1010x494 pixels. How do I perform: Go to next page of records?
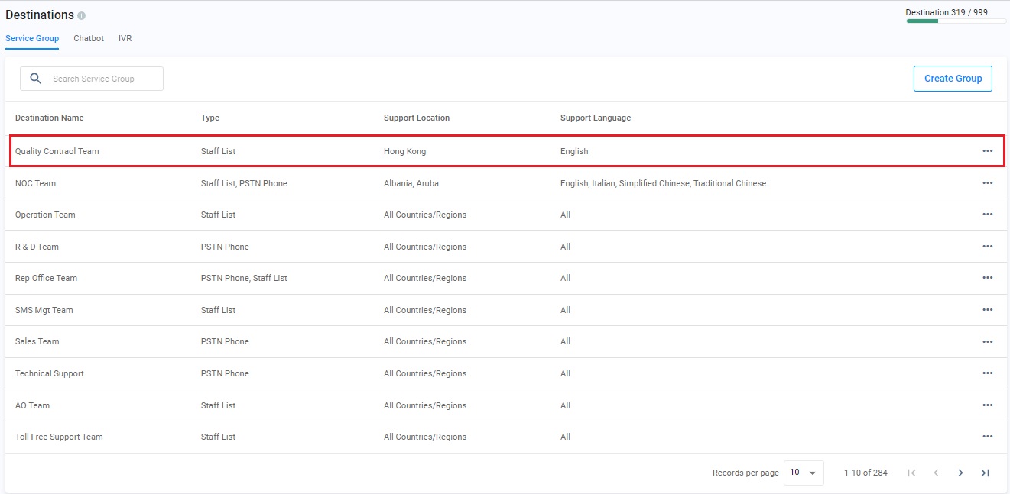(x=960, y=473)
